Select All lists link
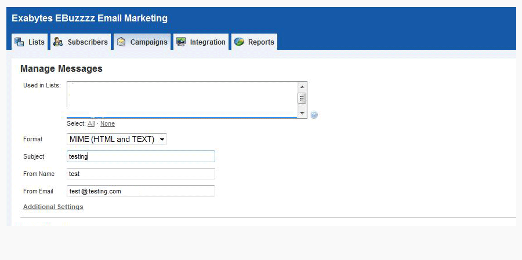This screenshot has height=260, width=522. click(91, 123)
